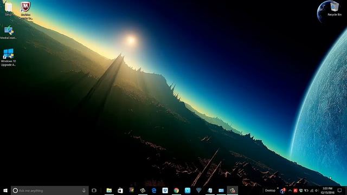Open the volume speaker tray icon
Viewport: 347px width, 195px height.
317,190
